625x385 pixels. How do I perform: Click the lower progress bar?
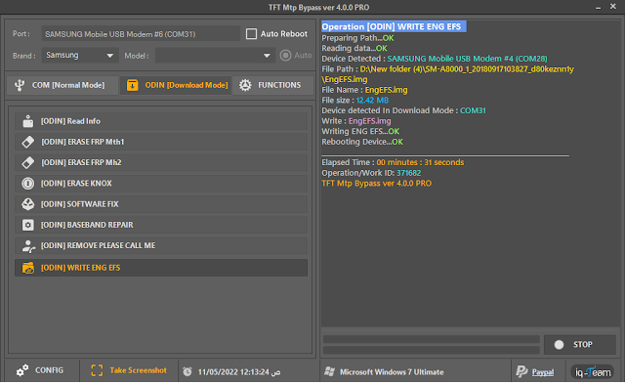coord(431,350)
